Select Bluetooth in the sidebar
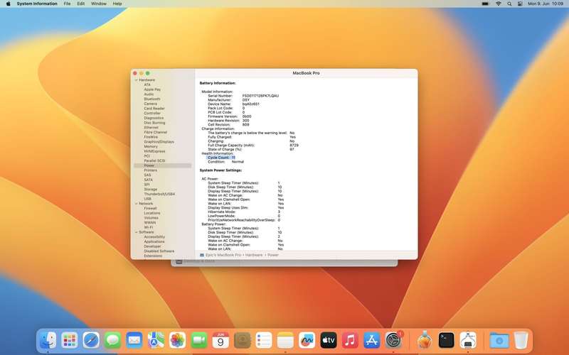This screenshot has height=355, width=569. tap(151, 99)
